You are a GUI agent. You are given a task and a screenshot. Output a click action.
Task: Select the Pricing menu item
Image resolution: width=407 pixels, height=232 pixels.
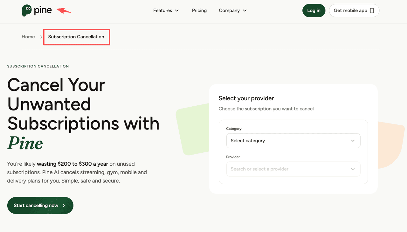click(x=199, y=10)
